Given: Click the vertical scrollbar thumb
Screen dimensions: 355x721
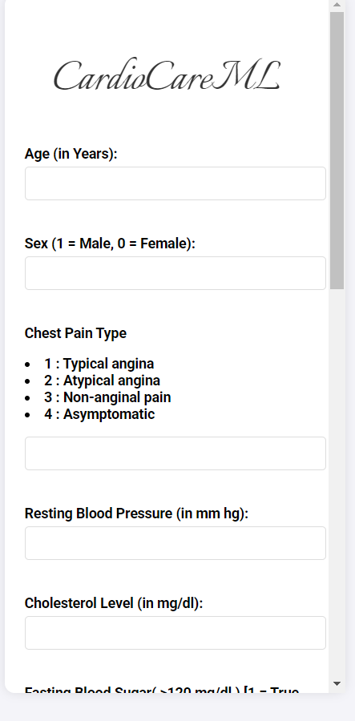Looking at the screenshot, I should [x=337, y=151].
